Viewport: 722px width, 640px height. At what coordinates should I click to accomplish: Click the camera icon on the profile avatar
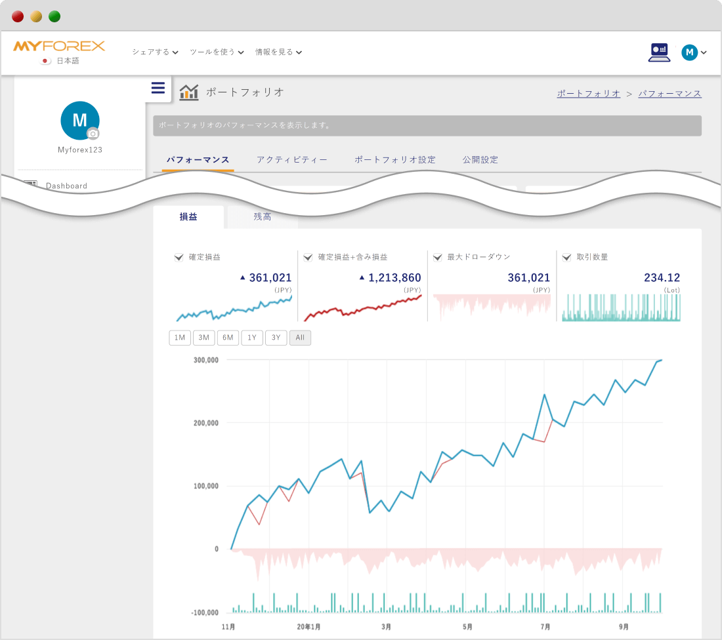(x=93, y=132)
